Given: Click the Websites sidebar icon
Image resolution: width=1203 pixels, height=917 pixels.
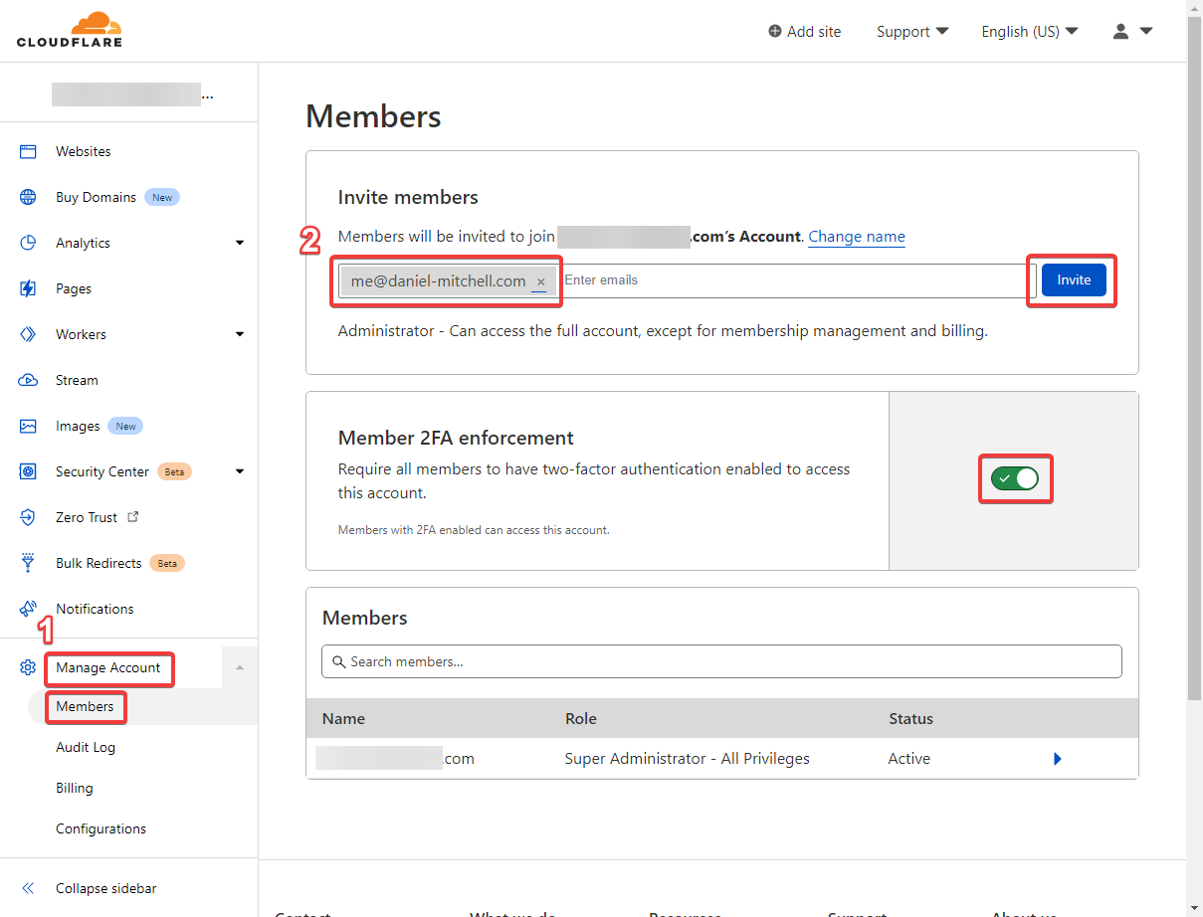Looking at the screenshot, I should tap(28, 151).
